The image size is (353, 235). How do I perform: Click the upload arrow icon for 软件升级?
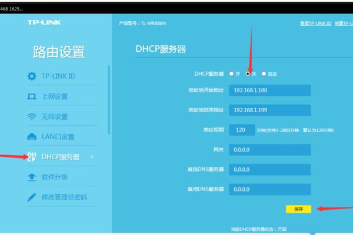(x=32, y=177)
